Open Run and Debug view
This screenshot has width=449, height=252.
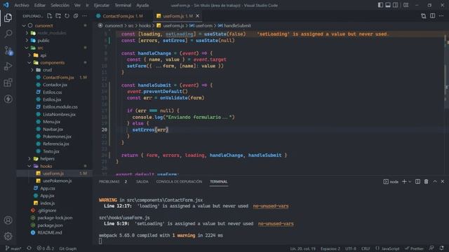tap(8, 66)
